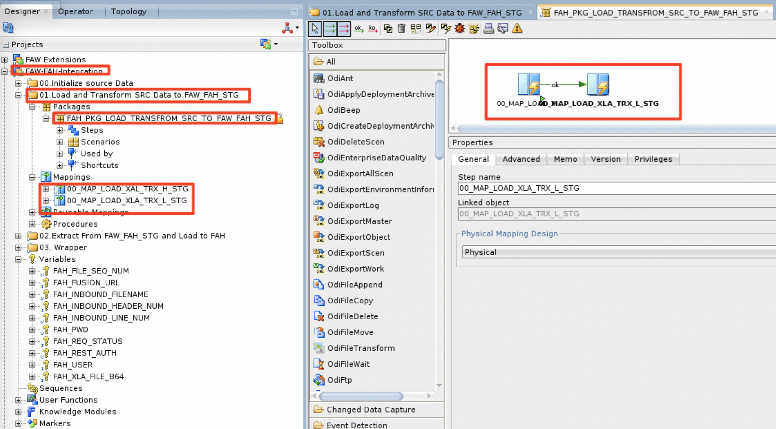Click the ladybug debug icon

[x=460, y=29]
